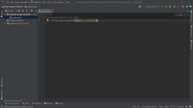Change PHP 5.6 language level
This screenshot has height=108, width=193.
[x=136, y=106]
